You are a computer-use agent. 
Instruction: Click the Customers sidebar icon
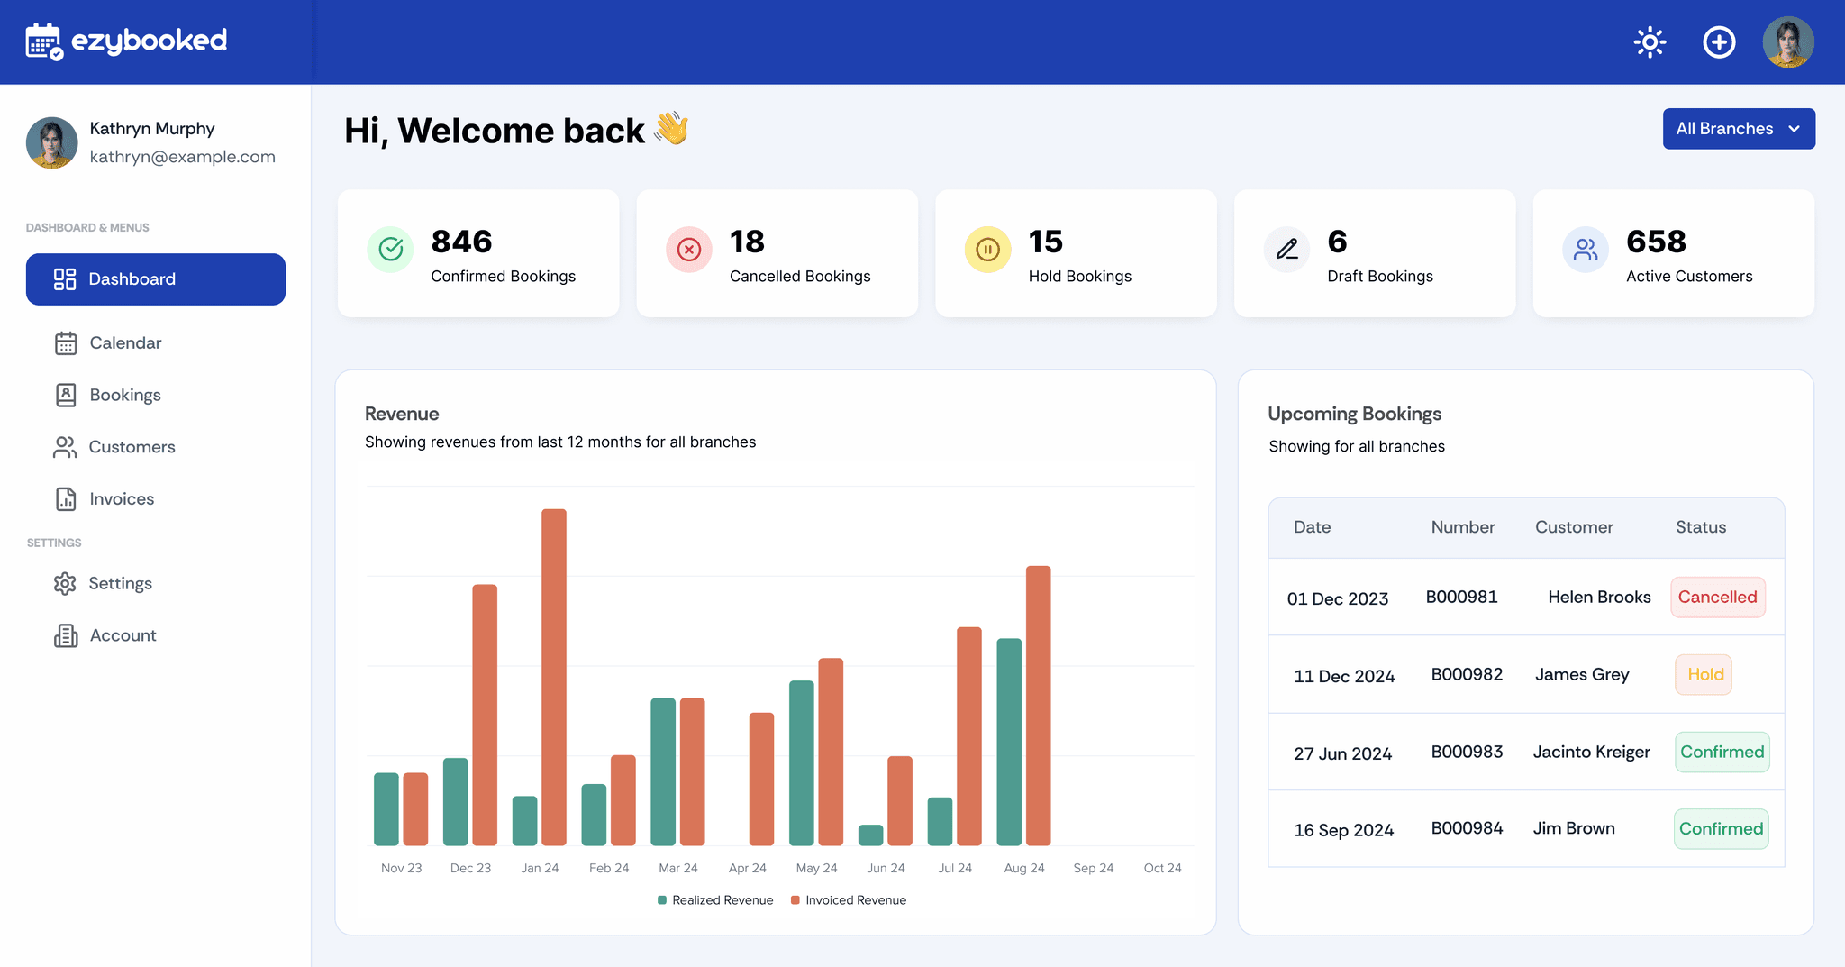point(65,447)
